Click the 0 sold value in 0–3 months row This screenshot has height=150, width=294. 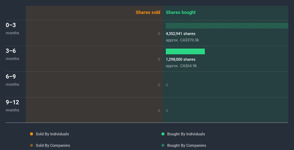point(159,34)
